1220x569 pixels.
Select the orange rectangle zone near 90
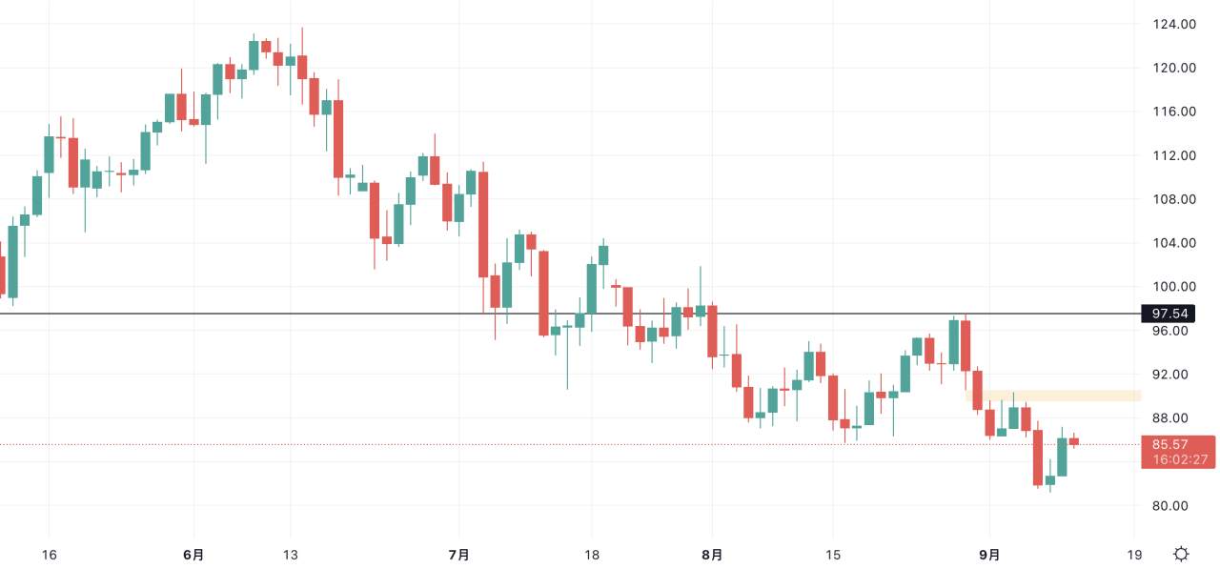(x=1053, y=395)
